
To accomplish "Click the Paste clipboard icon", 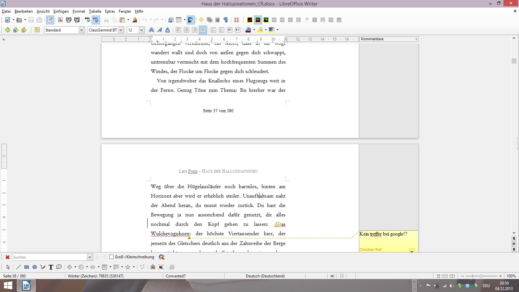I will 123,20.
